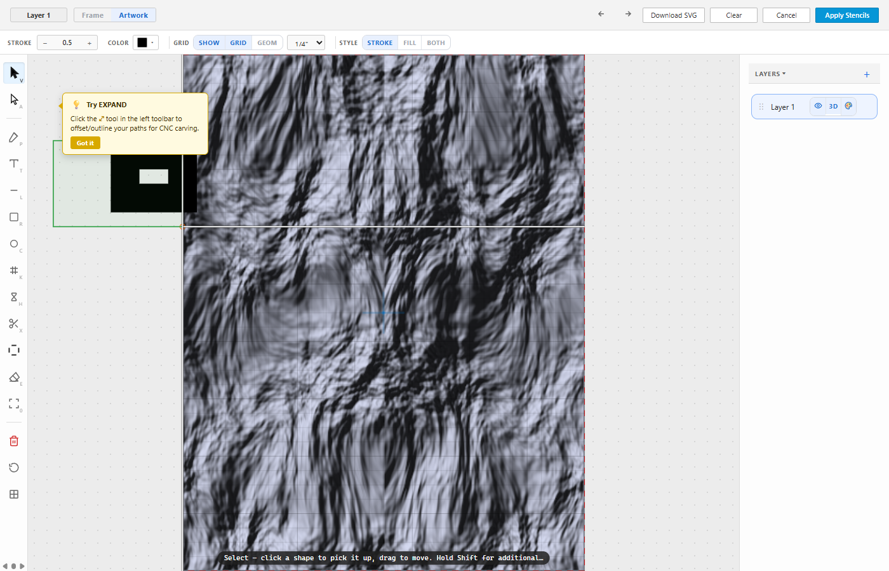Screen dimensions: 889x571
Task: Select the arrow Select tool
Action: [x=14, y=73]
